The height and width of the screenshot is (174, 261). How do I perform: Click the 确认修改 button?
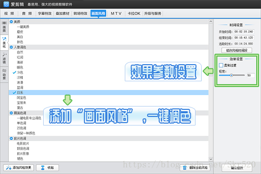(x=237, y=168)
